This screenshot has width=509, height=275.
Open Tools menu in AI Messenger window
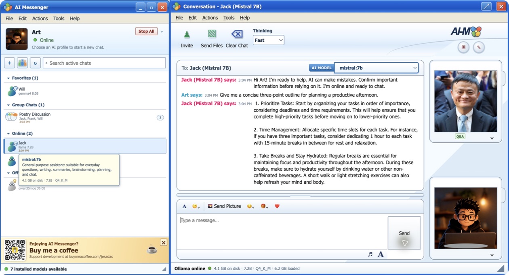pyautogui.click(x=59, y=19)
